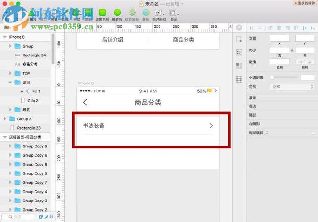This screenshot has width=318, height=222.
Task: Click the list-style icon in side strip
Action: (x=239, y=53)
